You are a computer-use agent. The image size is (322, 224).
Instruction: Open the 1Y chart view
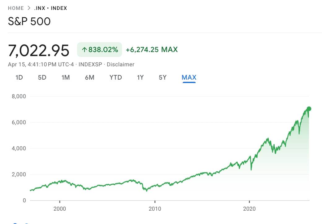point(140,77)
